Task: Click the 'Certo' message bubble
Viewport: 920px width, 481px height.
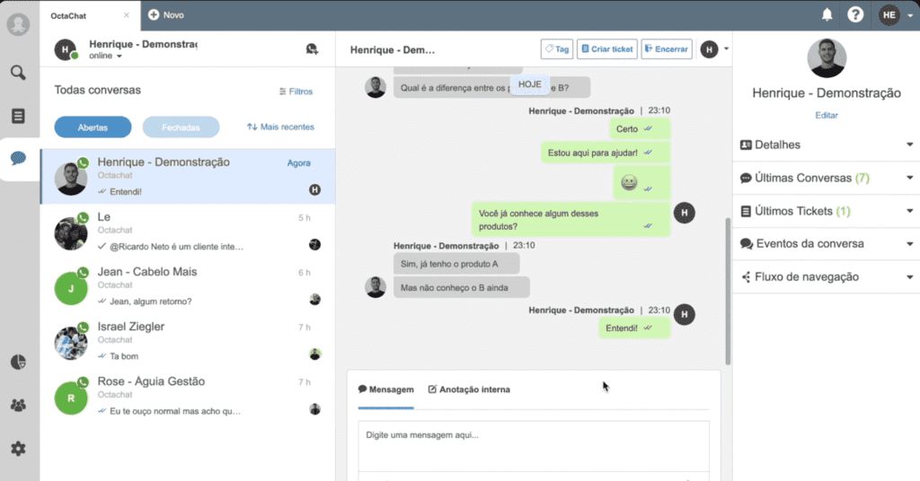Action: (640, 129)
